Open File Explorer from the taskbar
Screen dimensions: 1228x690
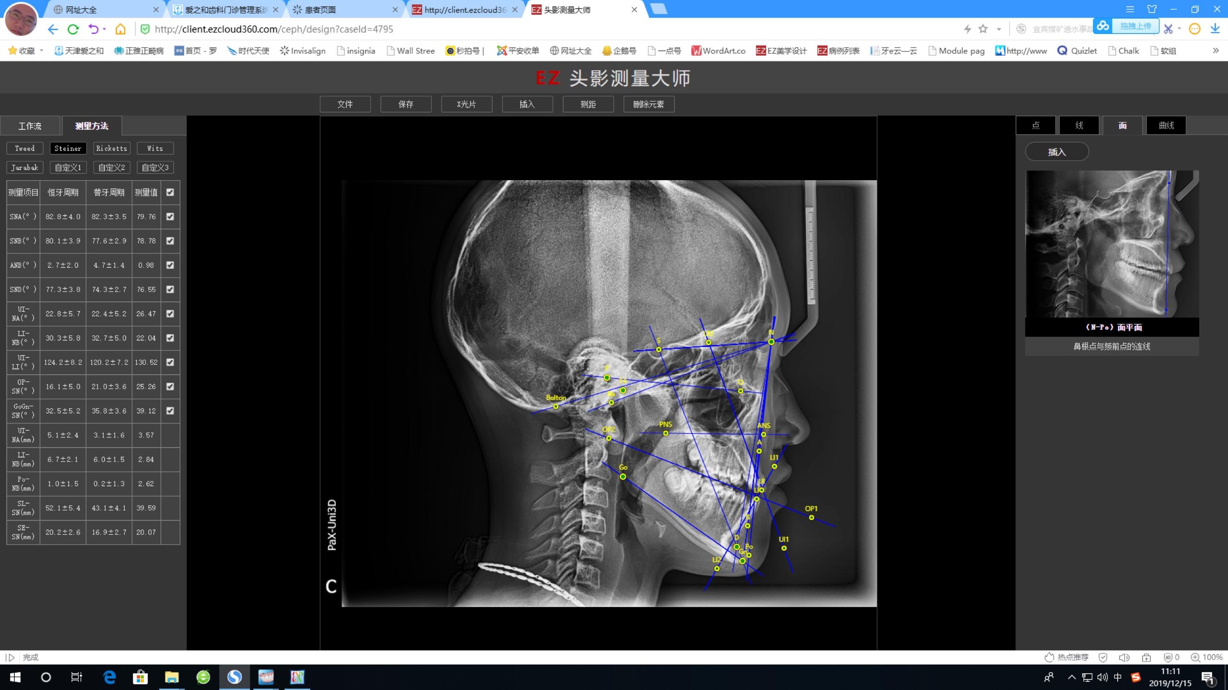[x=171, y=677]
